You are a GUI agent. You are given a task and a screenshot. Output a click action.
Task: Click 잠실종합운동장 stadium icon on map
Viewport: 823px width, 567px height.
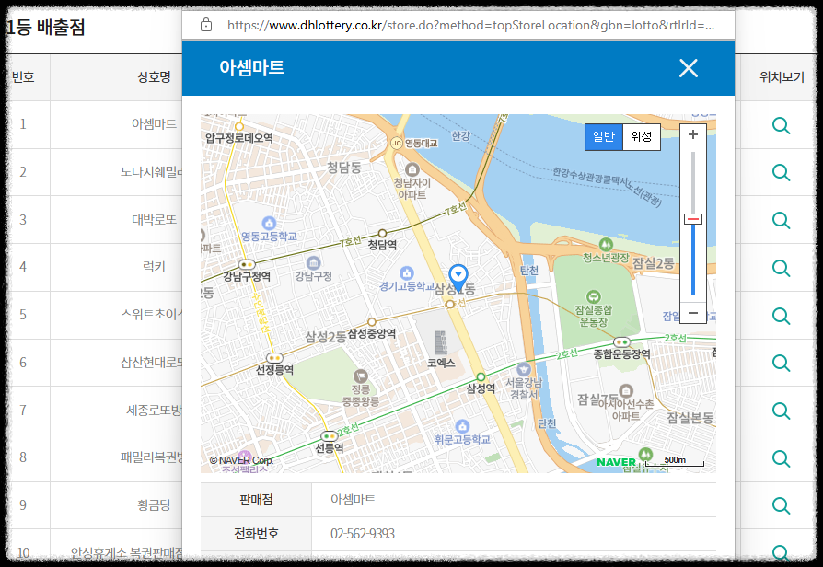594,296
